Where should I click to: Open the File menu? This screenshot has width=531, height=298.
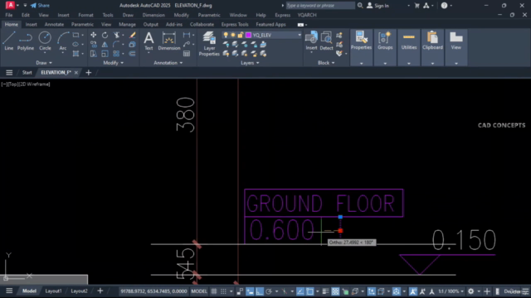9,15
